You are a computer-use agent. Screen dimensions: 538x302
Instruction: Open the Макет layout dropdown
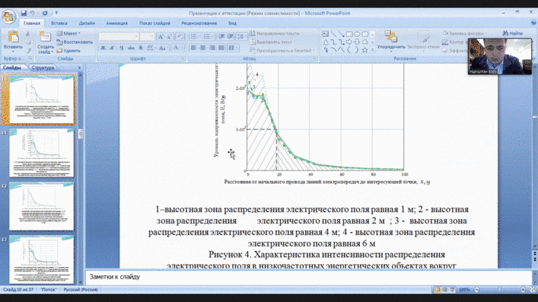[69, 33]
